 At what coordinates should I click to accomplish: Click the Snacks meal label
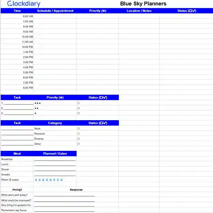point(5,174)
